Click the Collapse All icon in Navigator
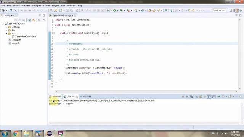 click(x=29, y=20)
